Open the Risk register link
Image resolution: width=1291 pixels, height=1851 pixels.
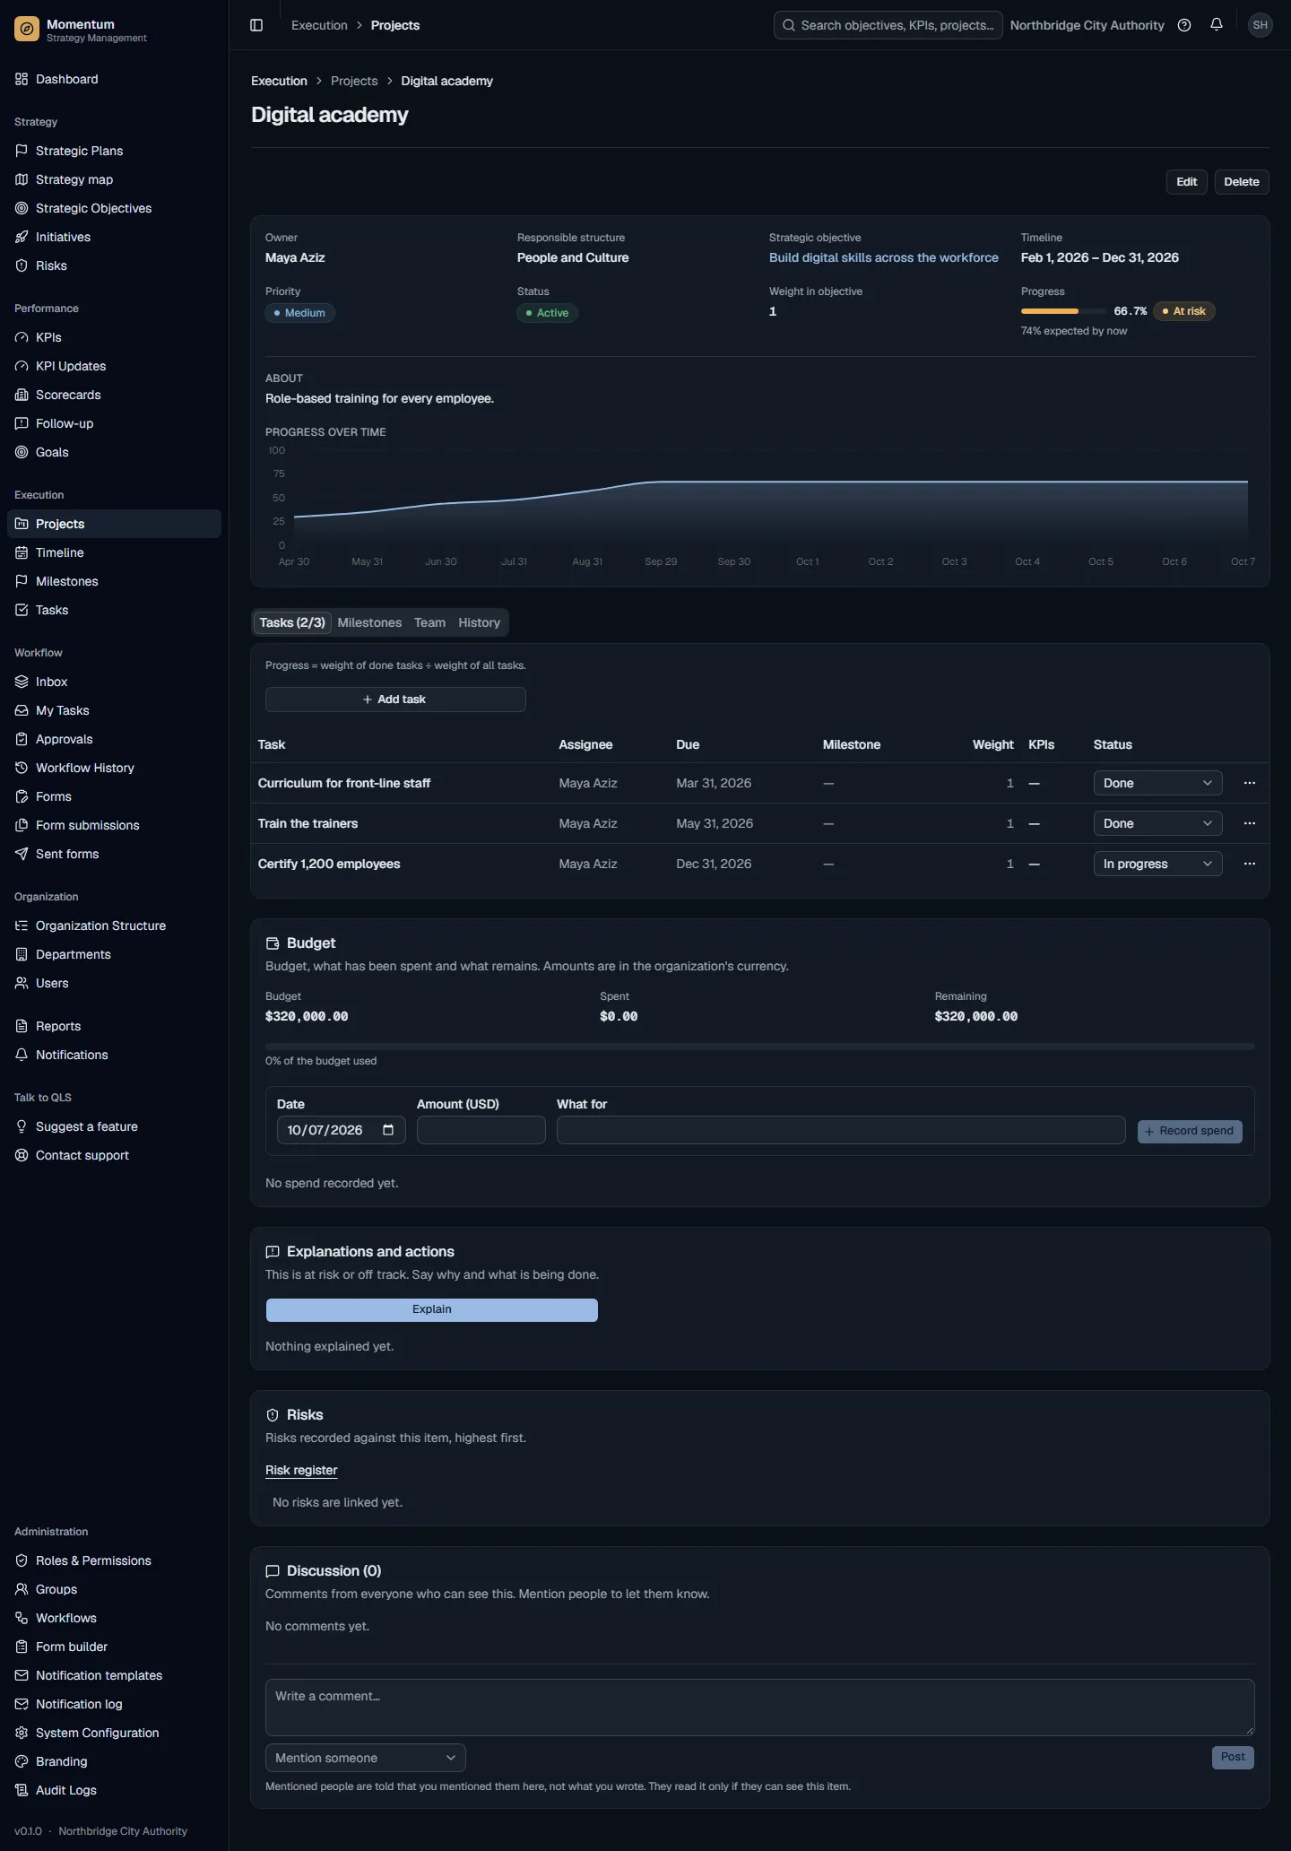pyautogui.click(x=301, y=1470)
